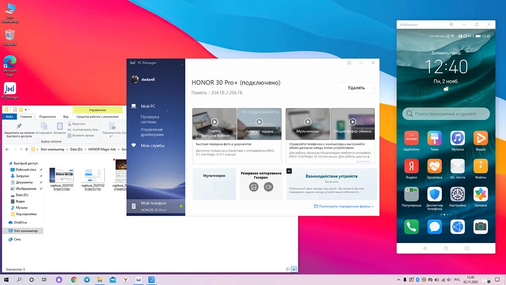Open Мои службы in sidebar

[152, 145]
